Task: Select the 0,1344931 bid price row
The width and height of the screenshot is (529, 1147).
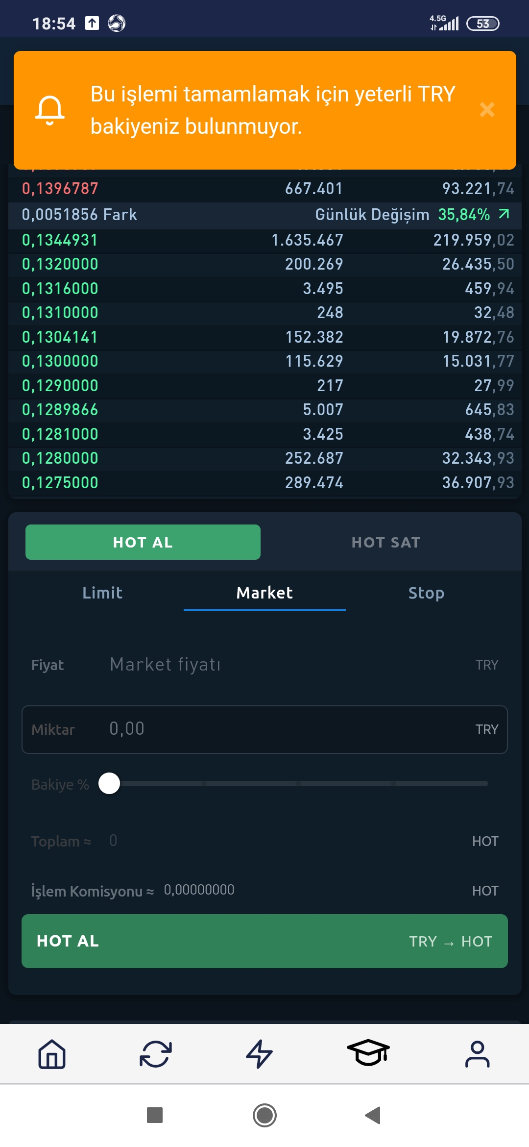Action: coord(264,240)
